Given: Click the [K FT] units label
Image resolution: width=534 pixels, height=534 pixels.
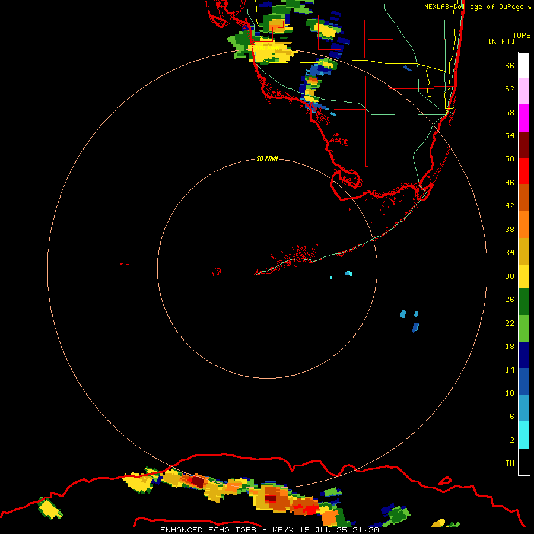Looking at the screenshot, I should [501, 41].
